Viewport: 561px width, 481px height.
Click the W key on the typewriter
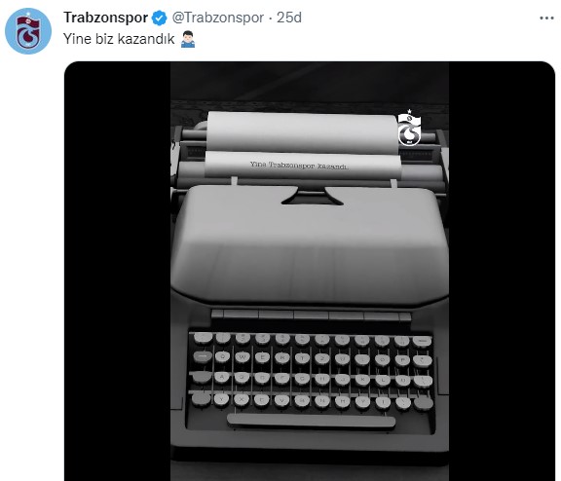pos(243,357)
